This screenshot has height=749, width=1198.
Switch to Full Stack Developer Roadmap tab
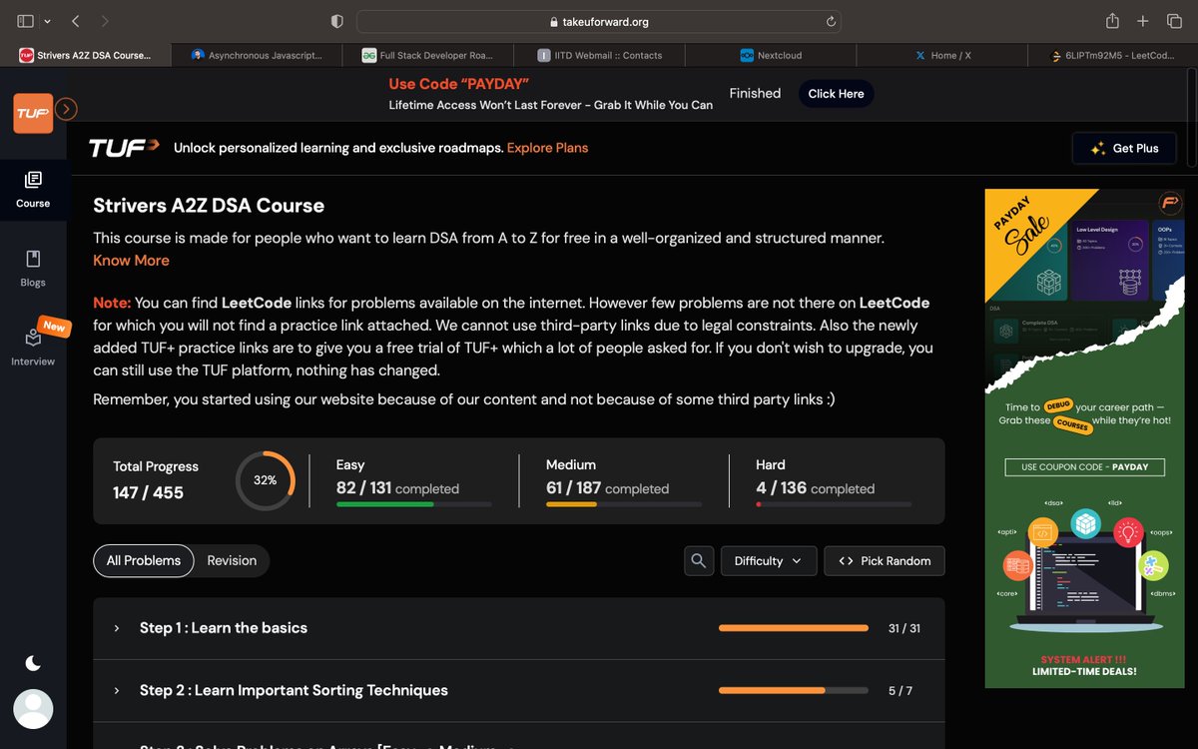coord(428,55)
